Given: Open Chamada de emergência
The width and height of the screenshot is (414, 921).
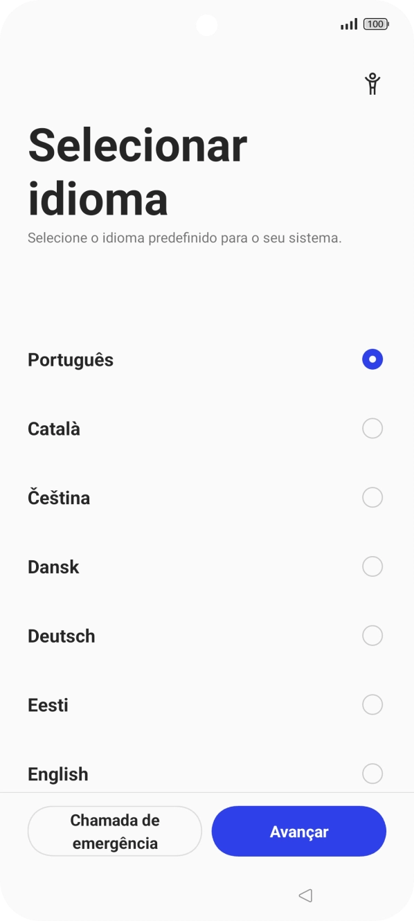Looking at the screenshot, I should [115, 830].
